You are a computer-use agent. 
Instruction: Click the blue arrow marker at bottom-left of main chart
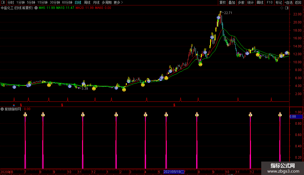pyautogui.click(x=14, y=105)
